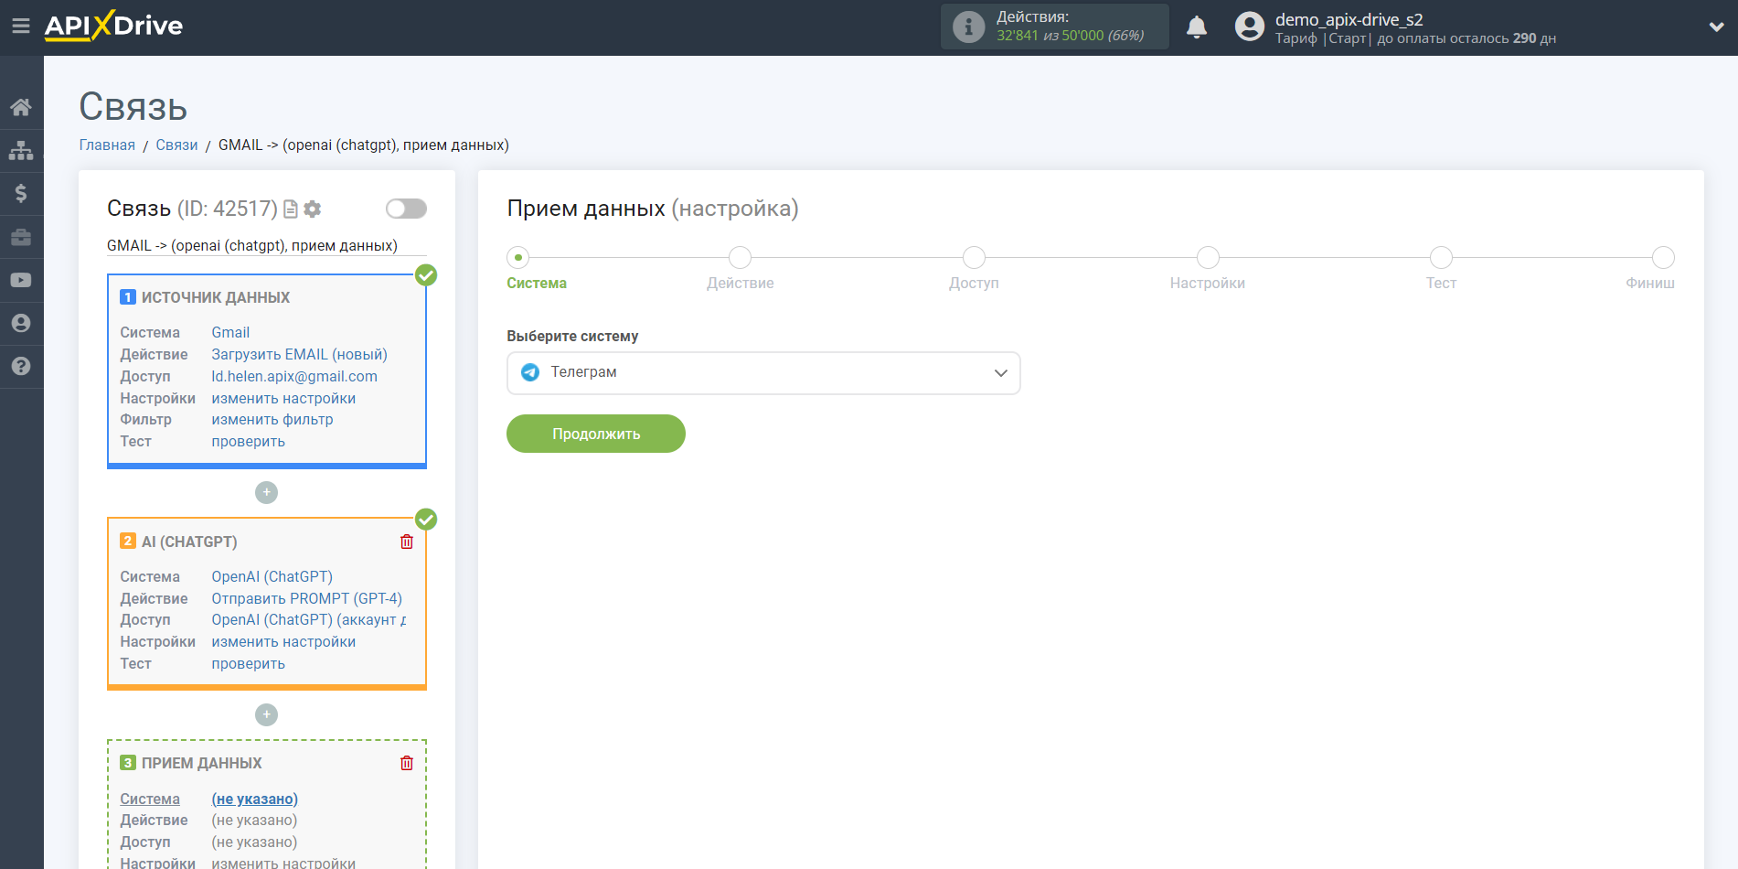Click the actions info icon
This screenshot has width=1738, height=869.
[968, 27]
